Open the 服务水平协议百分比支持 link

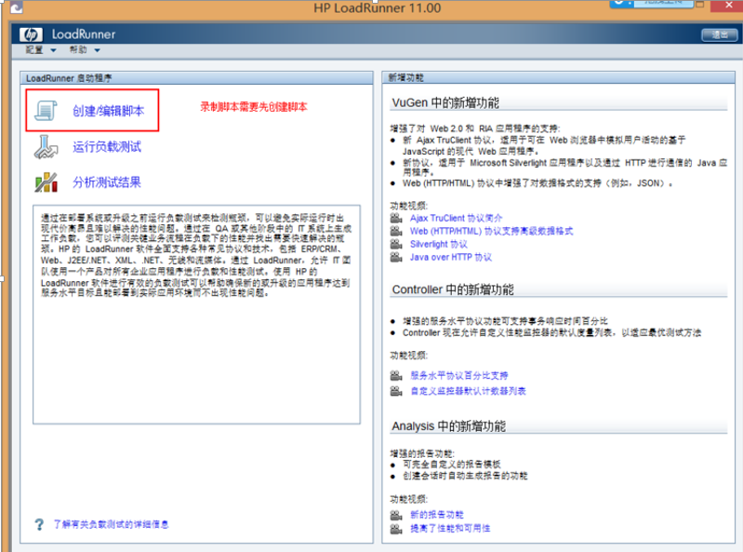tap(459, 375)
